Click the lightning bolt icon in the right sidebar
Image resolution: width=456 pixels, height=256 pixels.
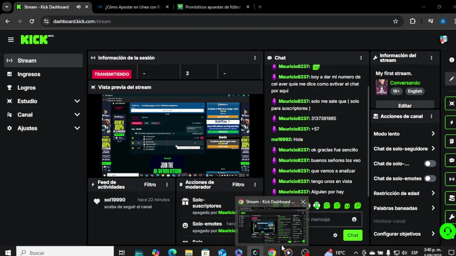(452, 122)
